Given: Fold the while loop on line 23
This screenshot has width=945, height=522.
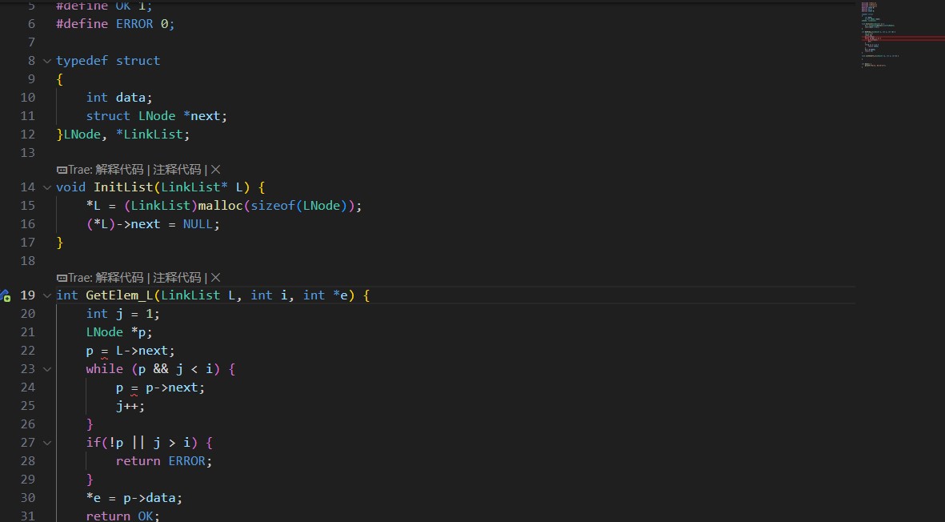Looking at the screenshot, I should click(x=47, y=369).
